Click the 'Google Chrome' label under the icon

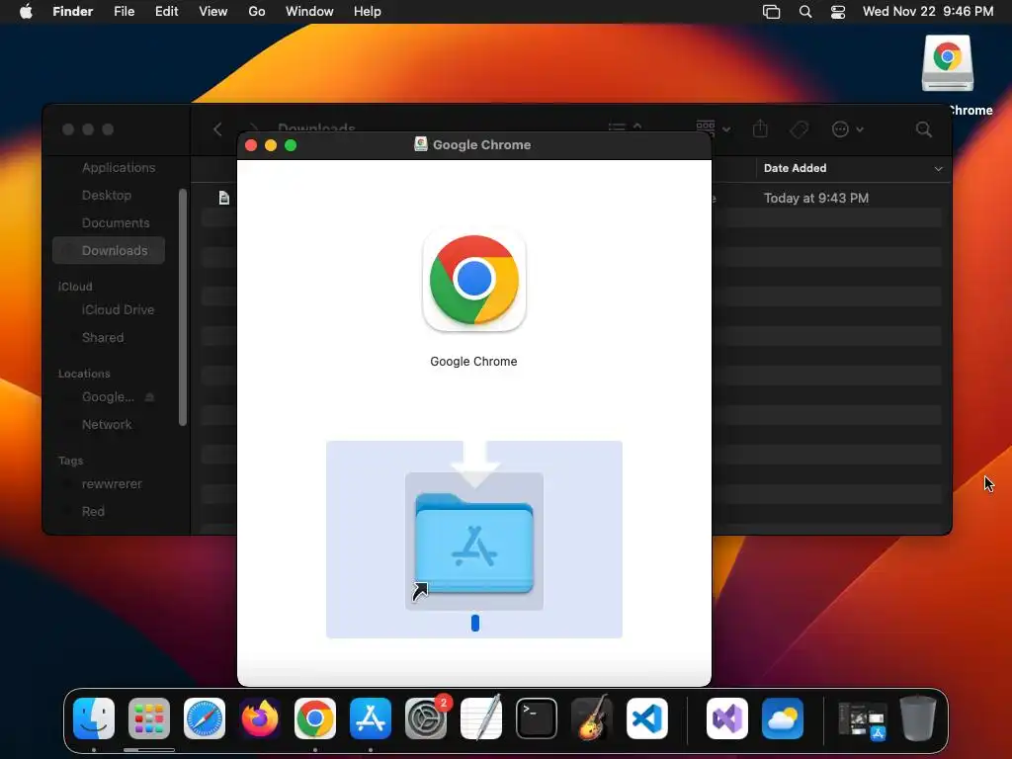(x=473, y=362)
